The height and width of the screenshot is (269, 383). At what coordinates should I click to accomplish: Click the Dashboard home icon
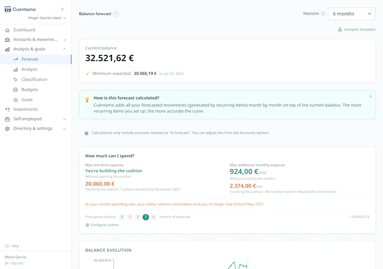click(x=7, y=30)
